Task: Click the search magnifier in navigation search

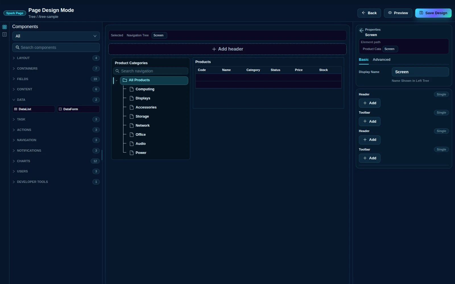Action: tap(117, 71)
